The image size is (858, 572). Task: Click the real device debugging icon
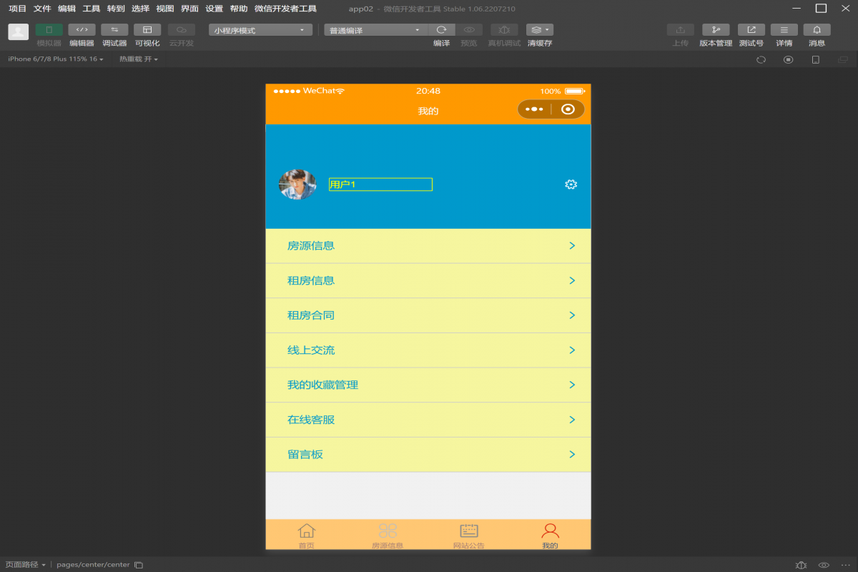click(504, 30)
